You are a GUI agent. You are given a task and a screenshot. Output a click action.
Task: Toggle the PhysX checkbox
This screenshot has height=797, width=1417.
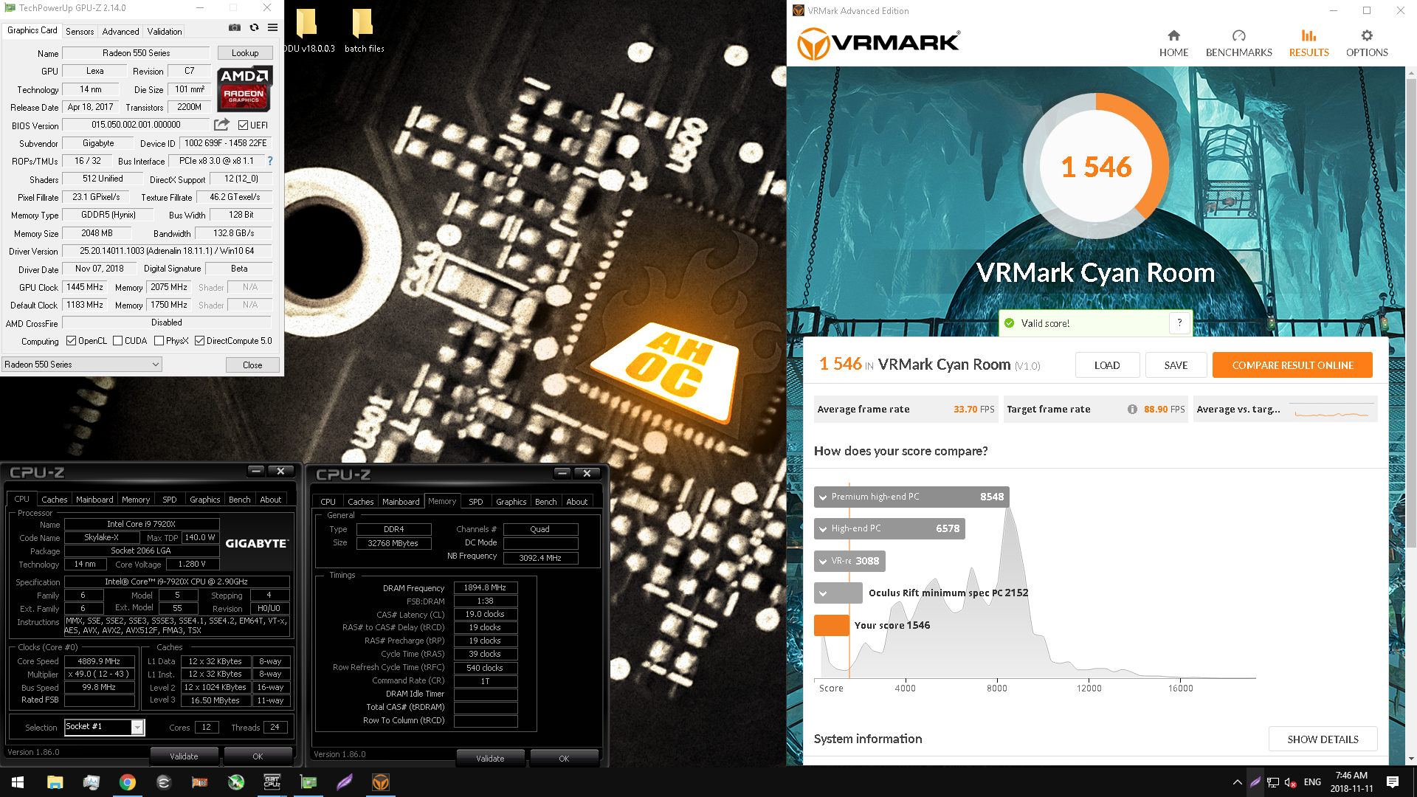coord(159,341)
